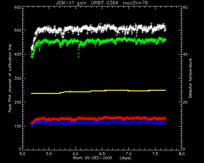
Task: Click the yellow detector temperature line
Action: pyautogui.click(x=98, y=92)
